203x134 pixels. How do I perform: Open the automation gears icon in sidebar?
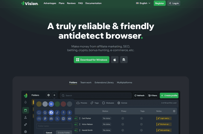26,125
